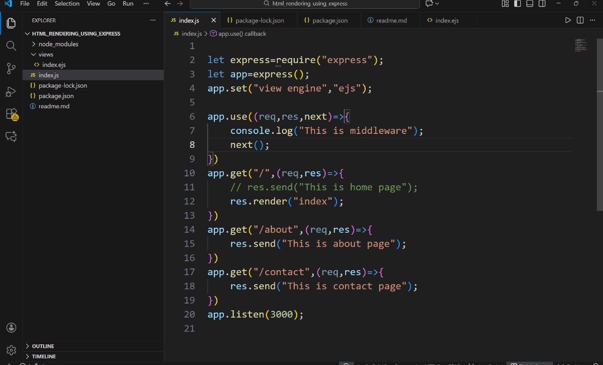The height and width of the screenshot is (365, 603).
Task: Open additional menus ellipsis in menu bar
Action: click(x=146, y=3)
